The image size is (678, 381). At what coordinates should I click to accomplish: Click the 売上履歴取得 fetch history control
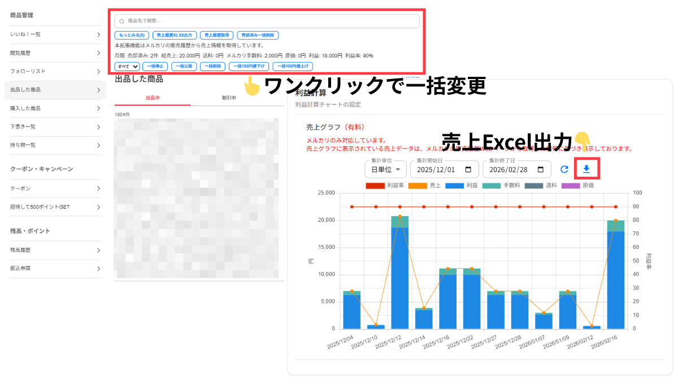click(x=217, y=34)
